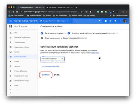This screenshot has height=105, width=136.
Task: Close the API access Google Play Console tab
Action: pyautogui.click(x=72, y=8)
